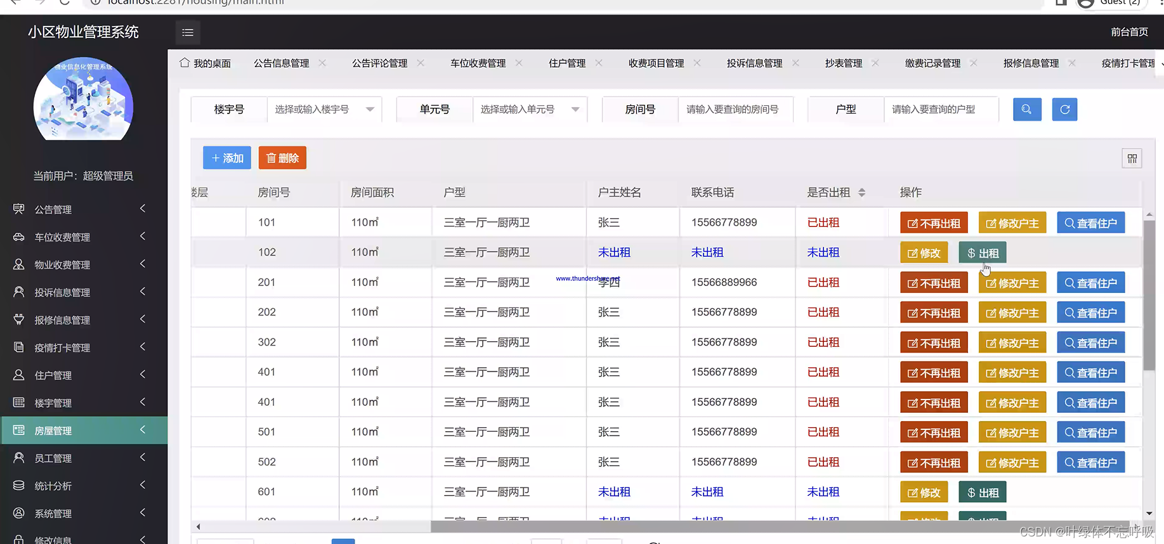Click the 物业收费管理 sidebar icon

(x=19, y=264)
